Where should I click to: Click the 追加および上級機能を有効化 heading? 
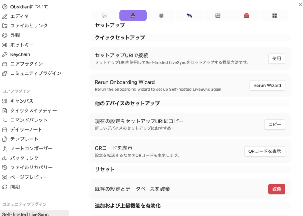point(128,206)
